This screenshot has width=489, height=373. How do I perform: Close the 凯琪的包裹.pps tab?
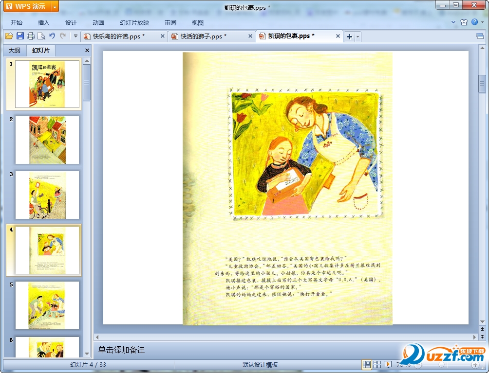point(338,36)
